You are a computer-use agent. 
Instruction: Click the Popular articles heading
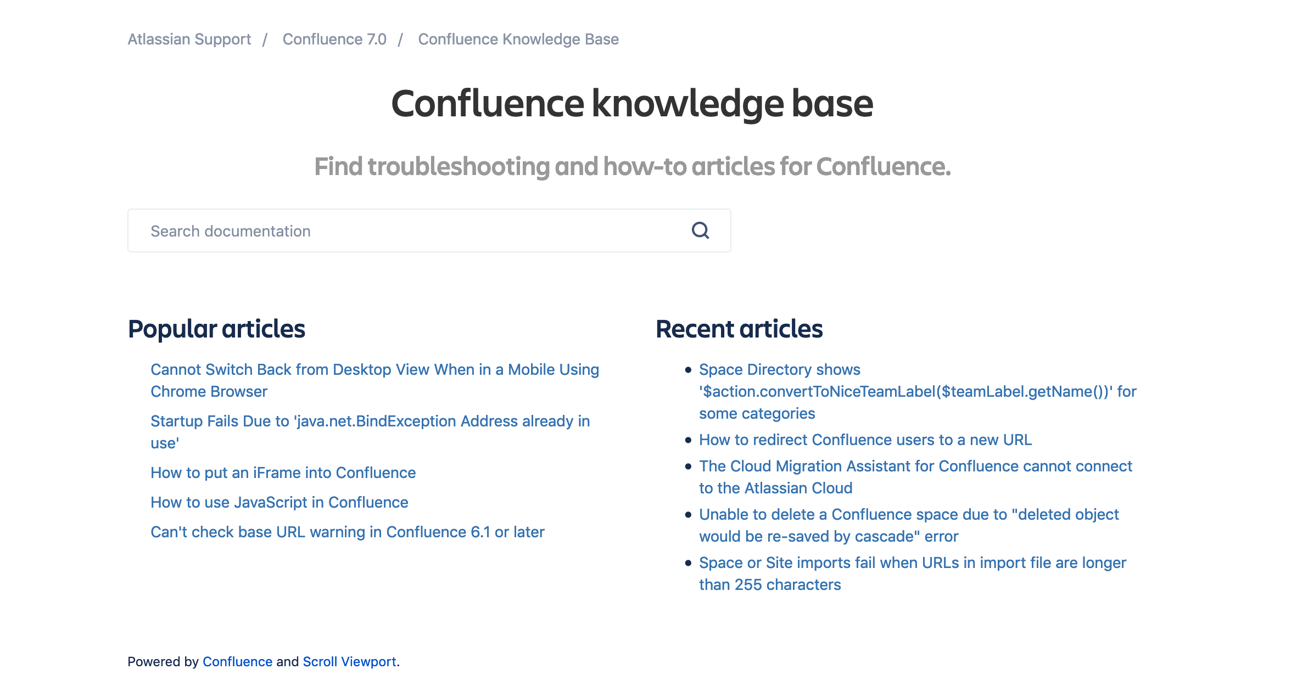point(216,329)
